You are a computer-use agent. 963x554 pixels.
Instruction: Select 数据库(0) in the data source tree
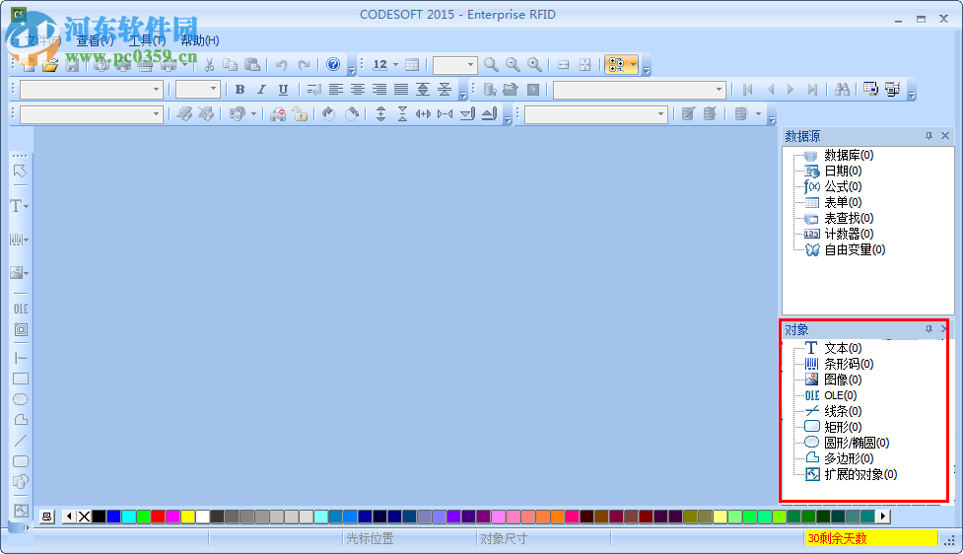pos(848,155)
